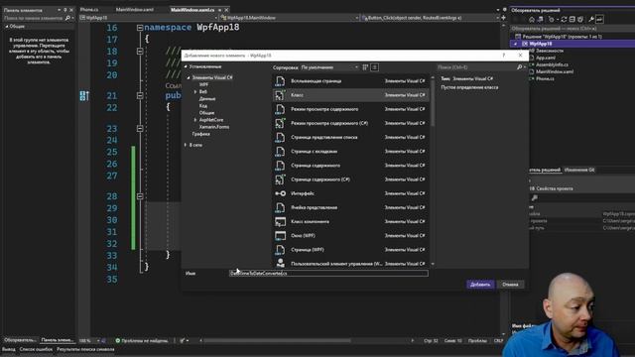Image resolution: width=635 pixels, height=357 pixels.
Task: Open Phone.cs in Solution Explorer
Action: tap(545, 78)
